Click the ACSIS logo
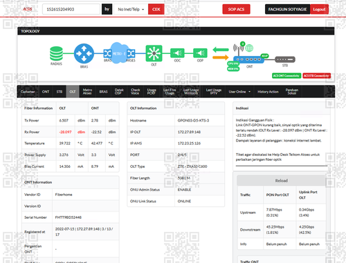The image size is (346, 263). tap(27, 9)
